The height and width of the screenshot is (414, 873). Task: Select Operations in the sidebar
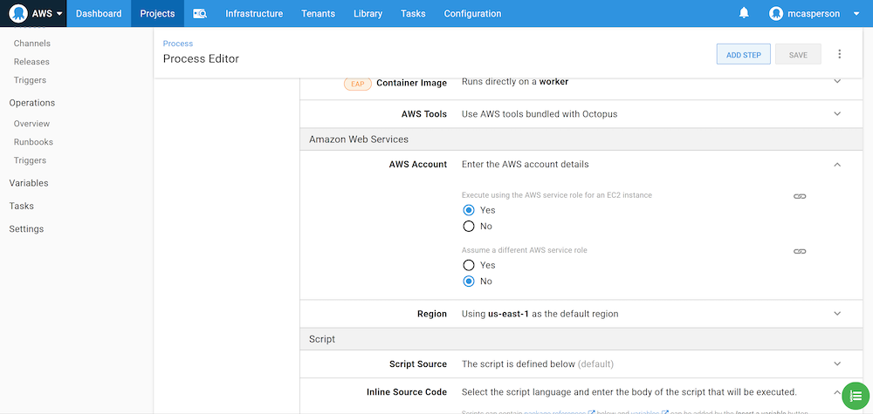point(31,103)
